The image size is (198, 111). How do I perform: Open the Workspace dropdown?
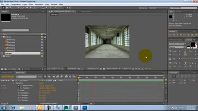click(x=158, y=8)
